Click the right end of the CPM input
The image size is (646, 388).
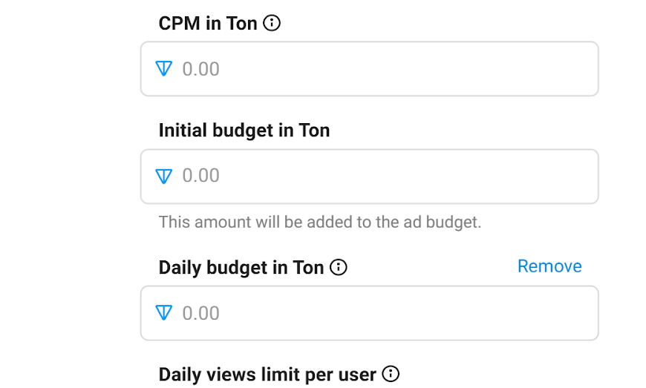[x=579, y=69]
